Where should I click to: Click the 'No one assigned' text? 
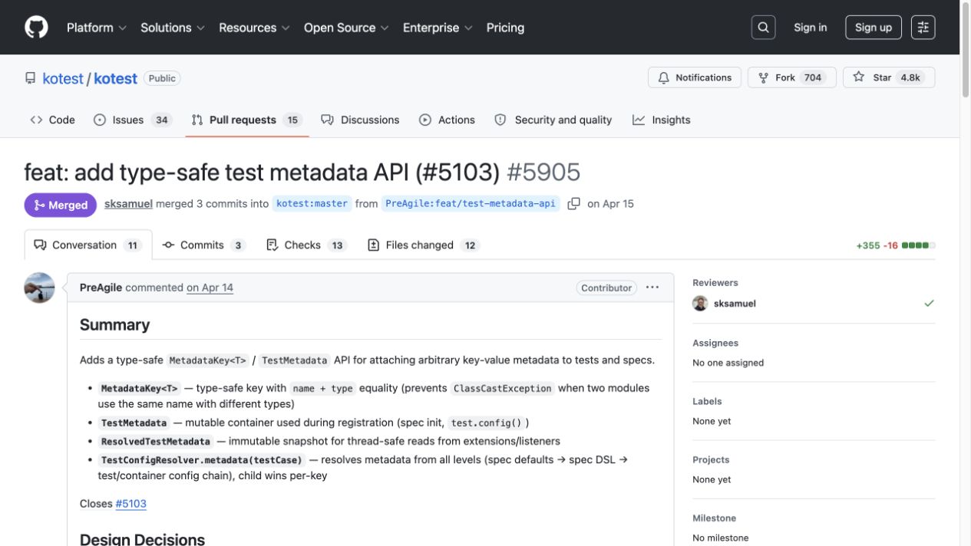pyautogui.click(x=728, y=363)
